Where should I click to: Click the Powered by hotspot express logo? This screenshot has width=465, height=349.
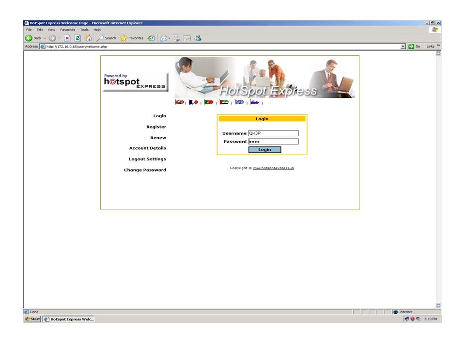tap(136, 82)
